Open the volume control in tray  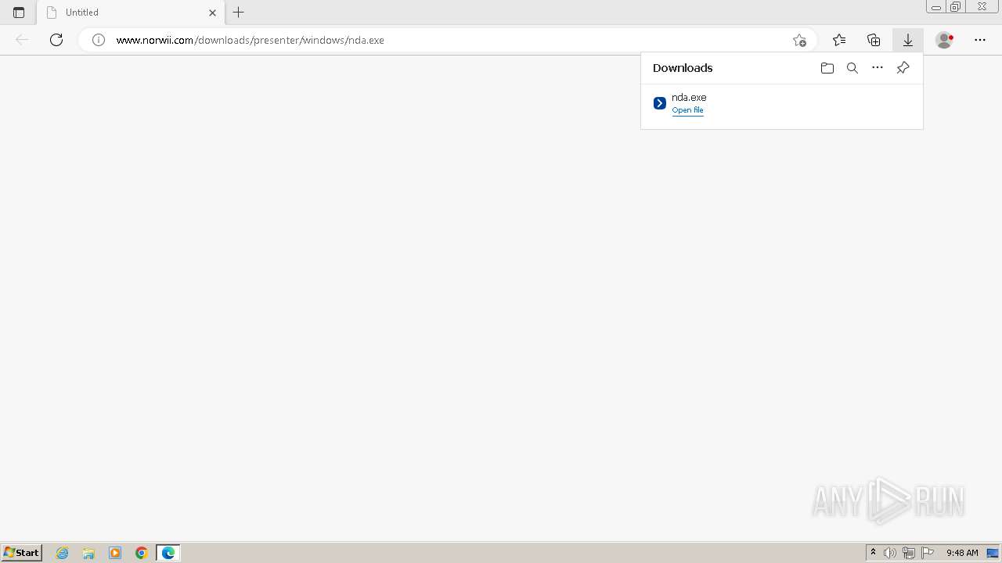click(x=890, y=553)
